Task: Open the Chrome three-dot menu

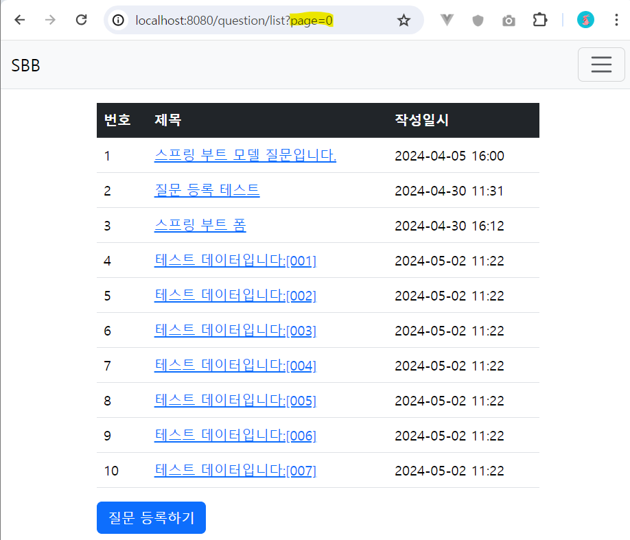Action: pyautogui.click(x=616, y=20)
